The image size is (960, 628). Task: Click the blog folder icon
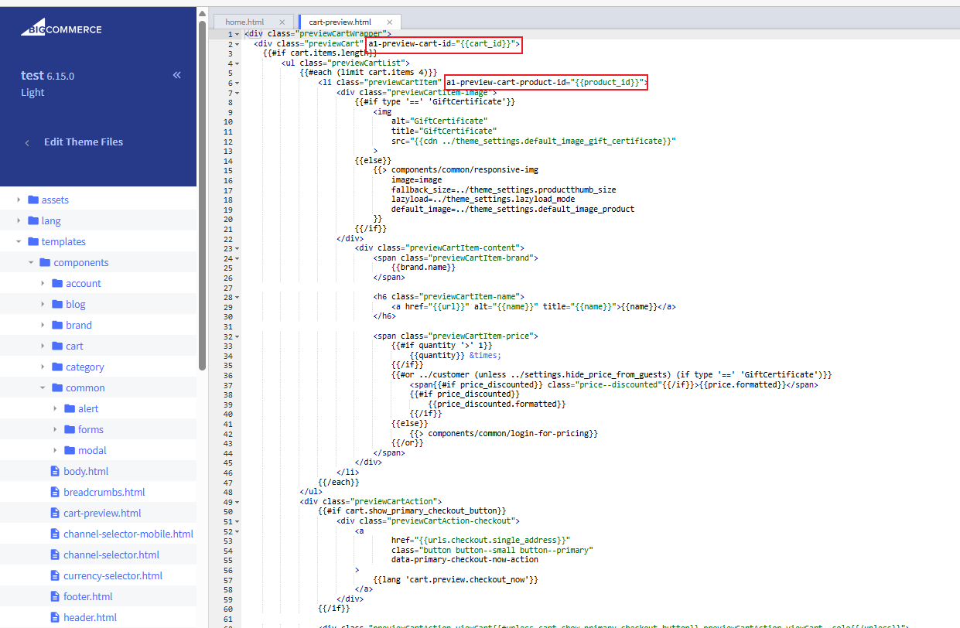57,304
